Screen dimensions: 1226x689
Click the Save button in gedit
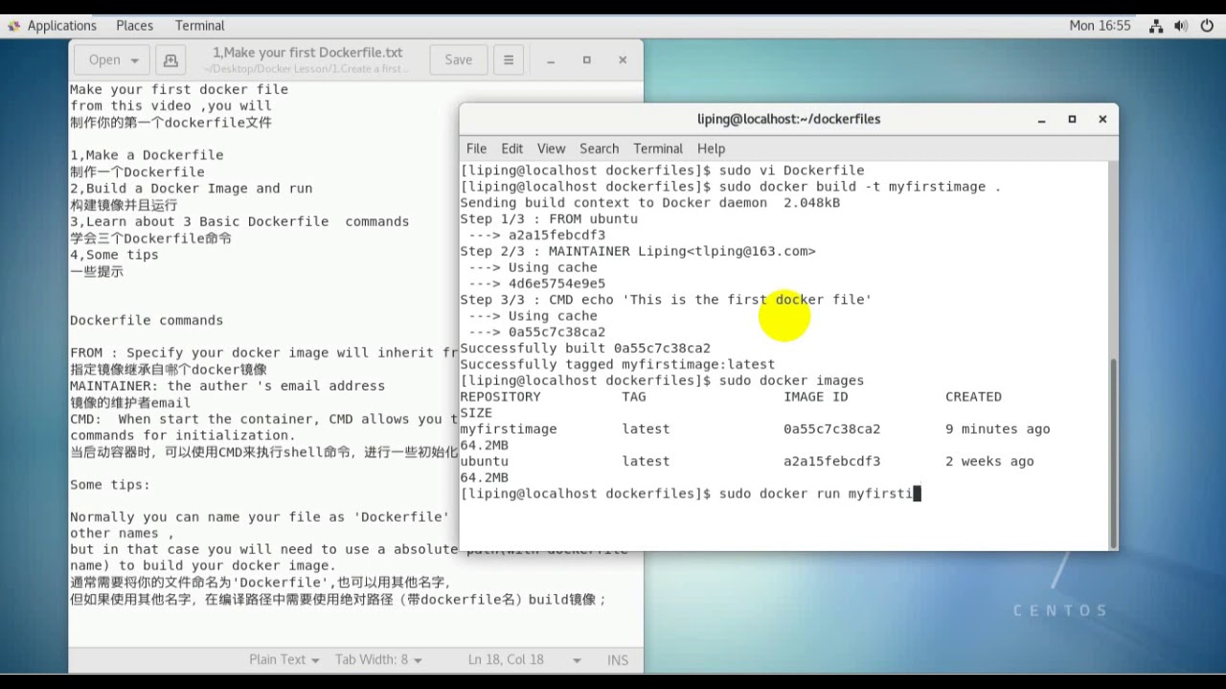[x=458, y=59]
